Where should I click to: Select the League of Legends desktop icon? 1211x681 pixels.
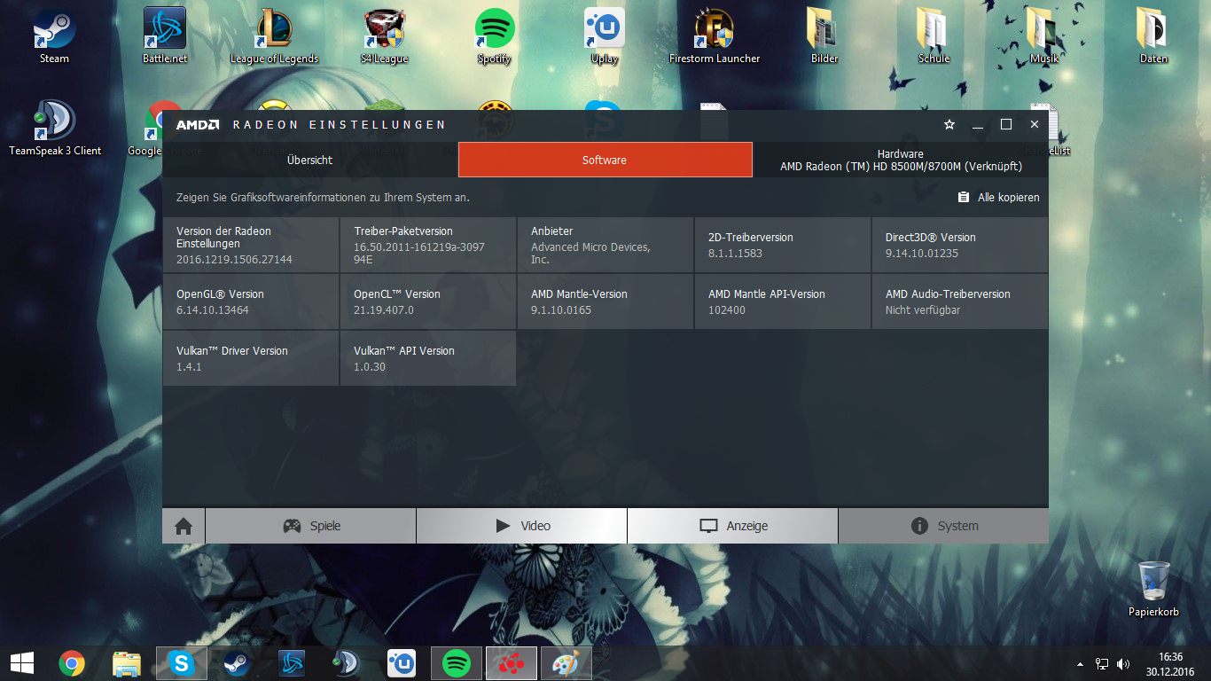click(274, 36)
